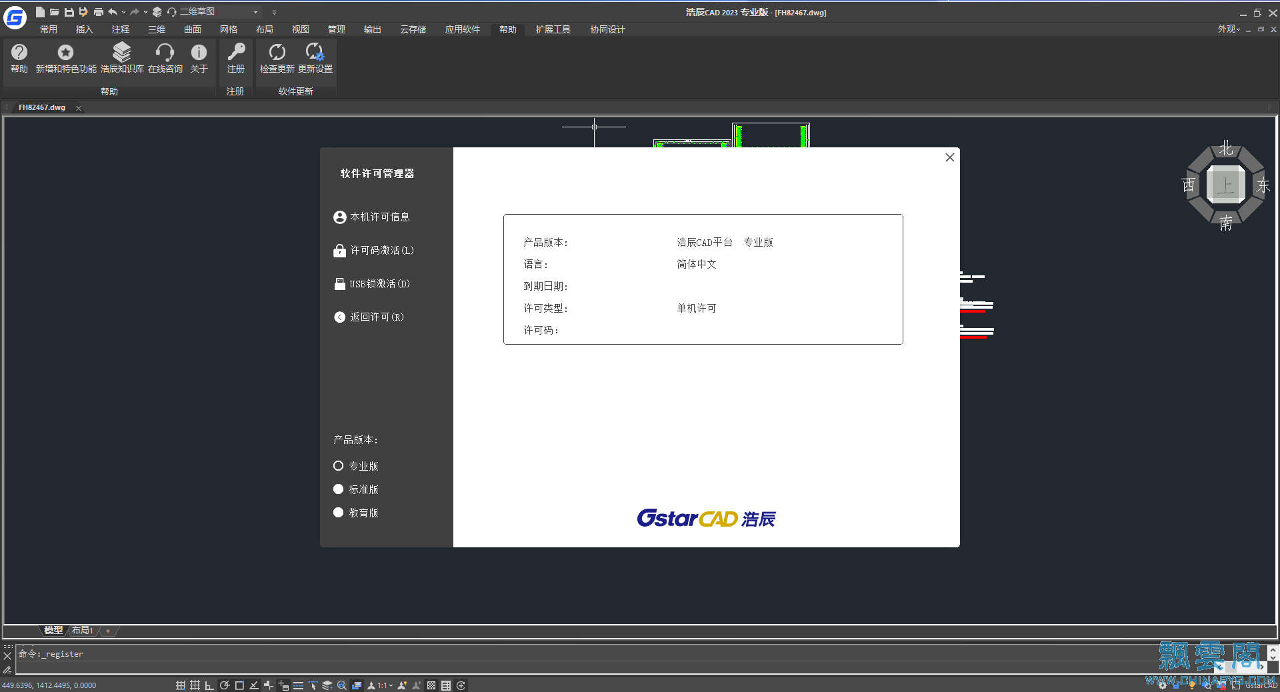The width and height of the screenshot is (1280, 692).
Task: Print the drawing using the printer icon
Action: (98, 12)
